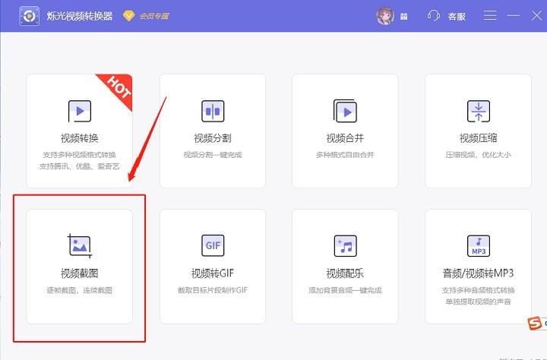Click the Sogou input method icon

tap(534, 324)
